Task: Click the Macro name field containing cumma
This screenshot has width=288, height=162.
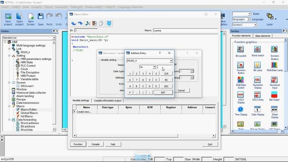Action: click(x=185, y=31)
